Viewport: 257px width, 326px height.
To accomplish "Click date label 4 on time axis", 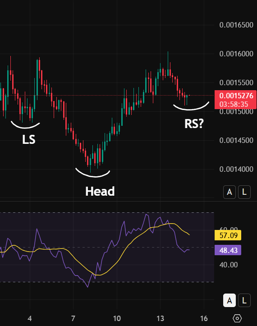I will [30, 318].
